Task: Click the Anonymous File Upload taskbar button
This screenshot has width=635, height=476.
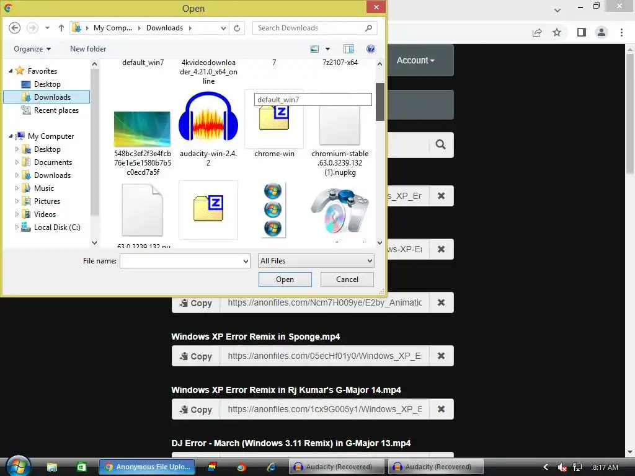Action: click(x=147, y=467)
